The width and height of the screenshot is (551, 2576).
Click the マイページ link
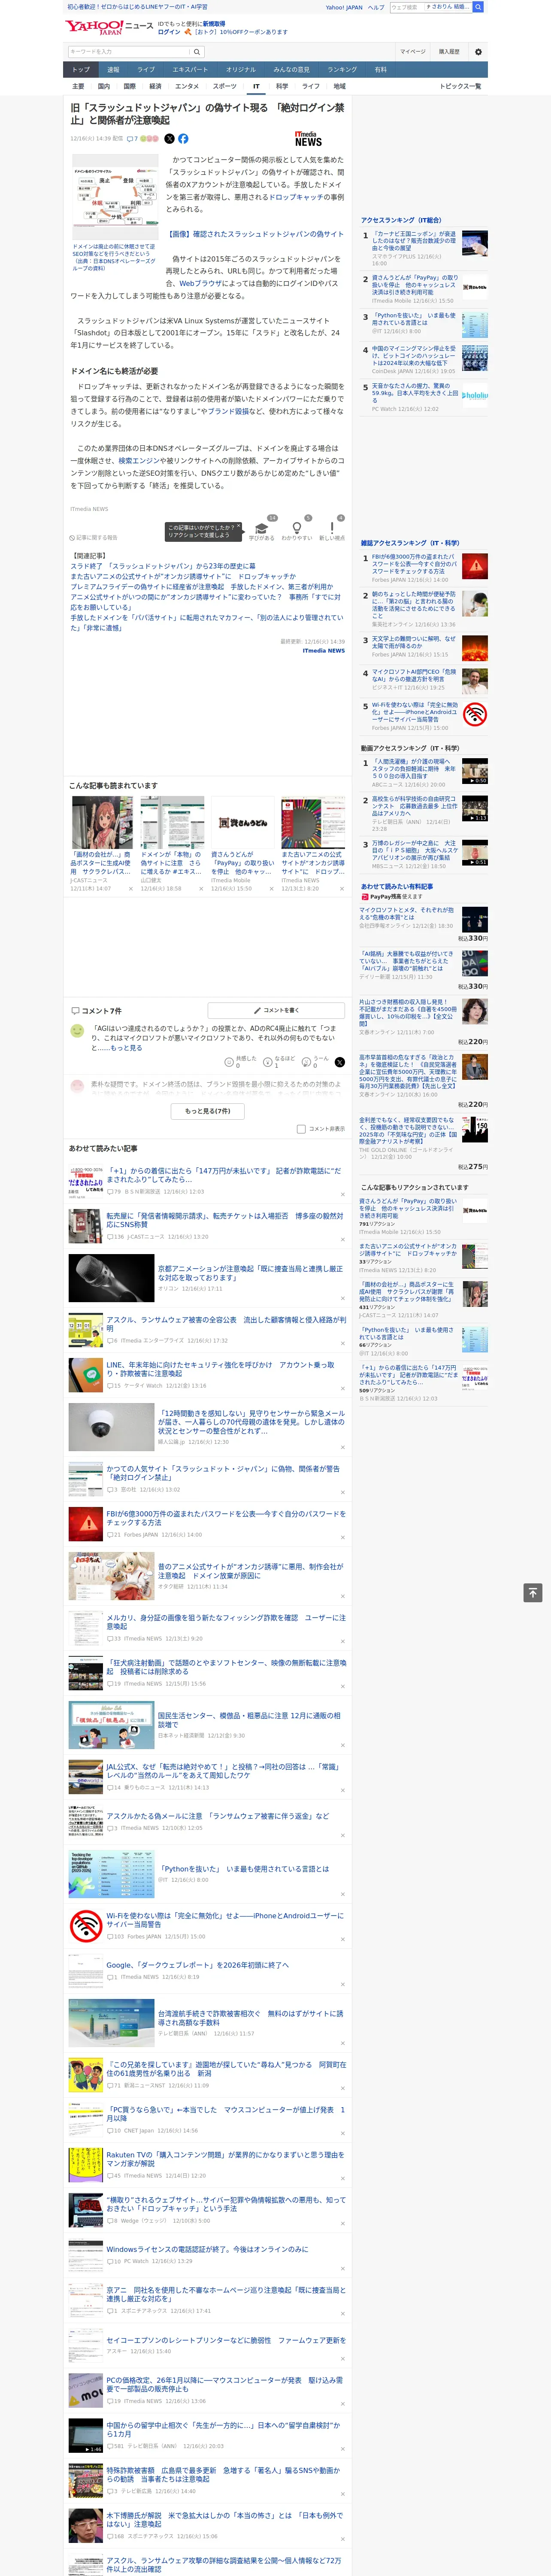pos(412,52)
